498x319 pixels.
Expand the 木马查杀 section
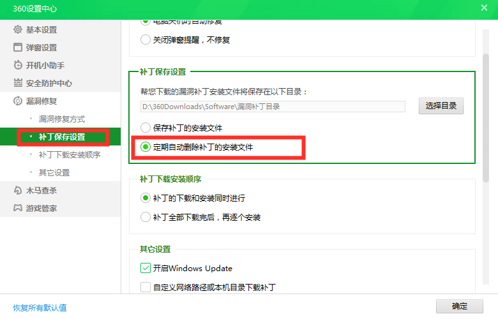61,190
